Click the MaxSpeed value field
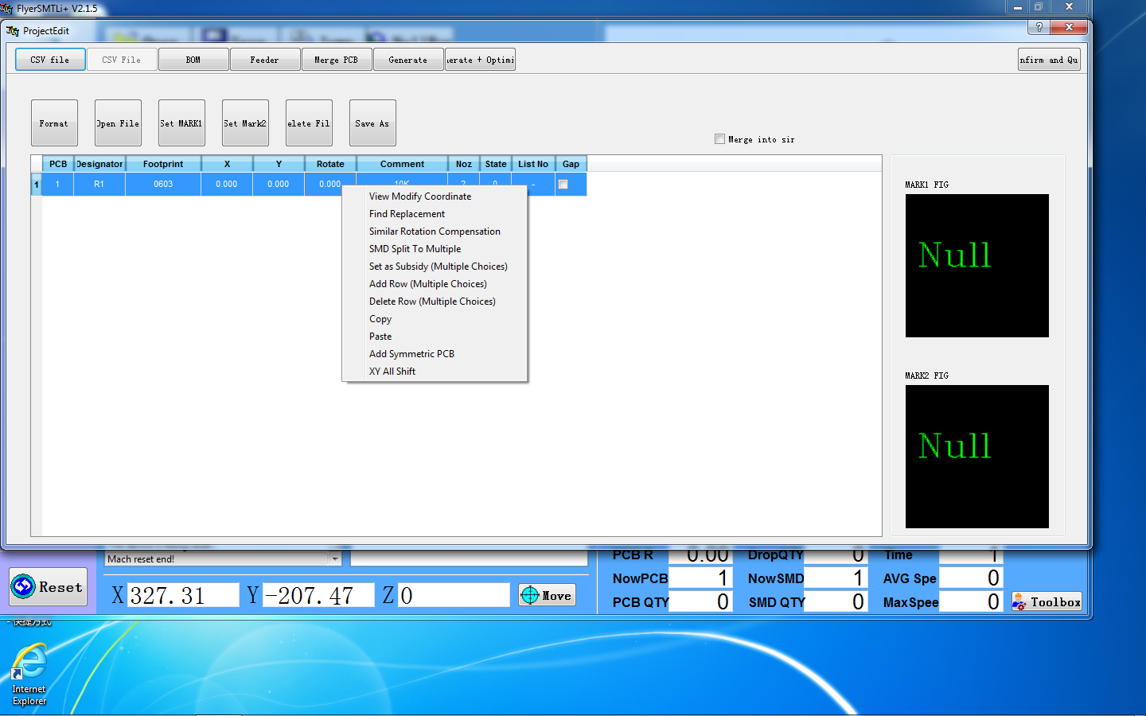 970,602
